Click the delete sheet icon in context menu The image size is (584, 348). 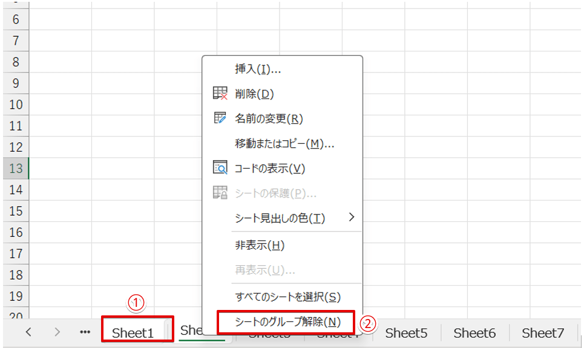(220, 94)
